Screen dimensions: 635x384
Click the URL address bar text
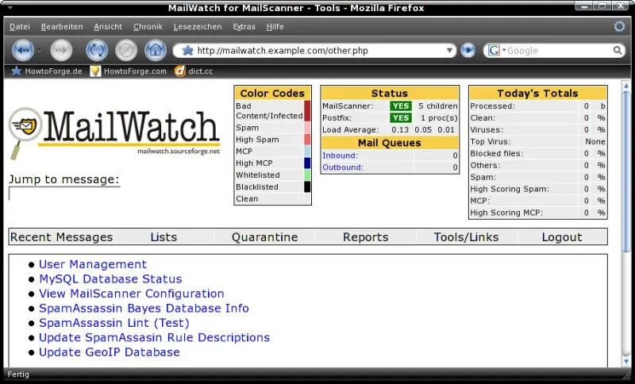click(x=283, y=51)
